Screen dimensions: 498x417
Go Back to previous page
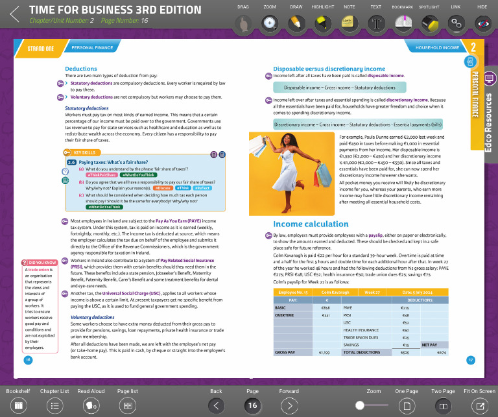click(217, 405)
